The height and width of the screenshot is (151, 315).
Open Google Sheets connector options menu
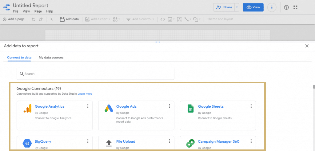point(251,106)
